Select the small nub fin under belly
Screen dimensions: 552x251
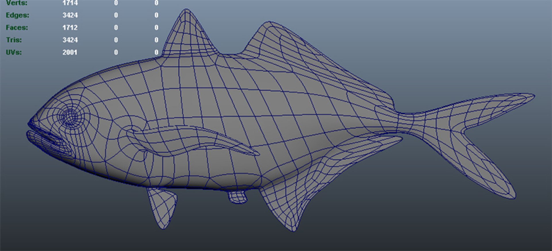(238, 197)
